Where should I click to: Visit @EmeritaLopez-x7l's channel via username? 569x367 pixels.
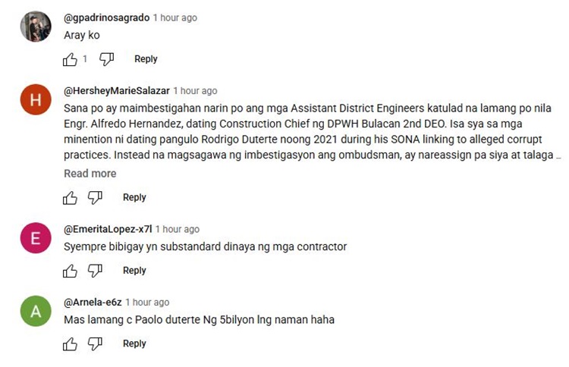108,229
